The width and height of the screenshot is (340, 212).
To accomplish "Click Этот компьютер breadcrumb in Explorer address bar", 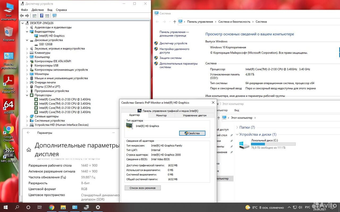I will coord(241,118).
